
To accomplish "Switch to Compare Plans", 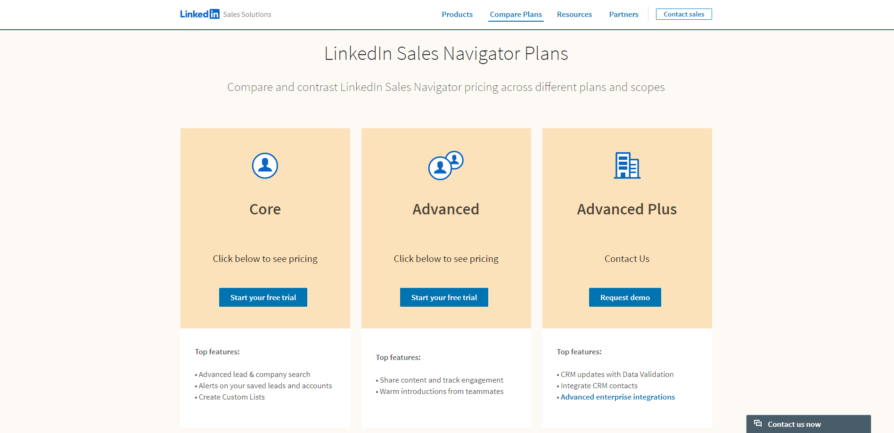I will click(x=516, y=14).
